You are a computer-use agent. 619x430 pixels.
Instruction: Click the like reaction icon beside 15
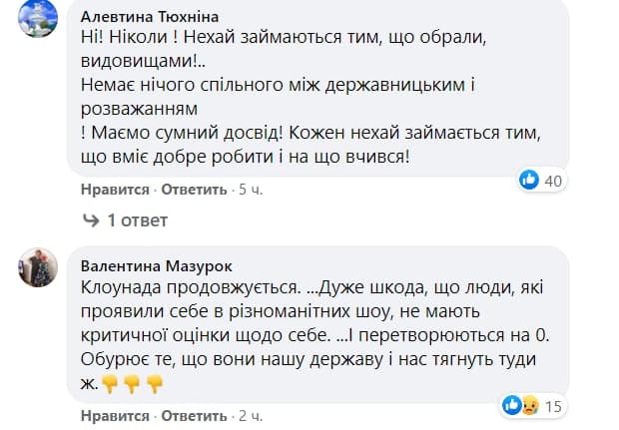[x=510, y=405]
